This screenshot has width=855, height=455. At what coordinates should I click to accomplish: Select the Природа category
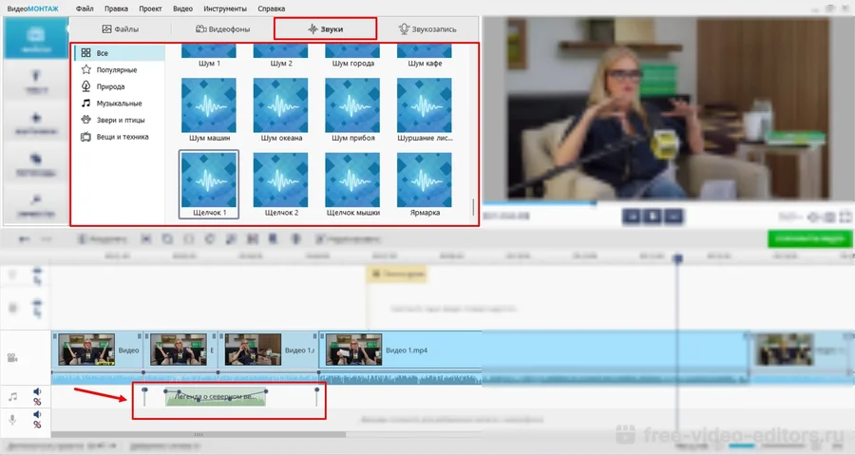(111, 86)
